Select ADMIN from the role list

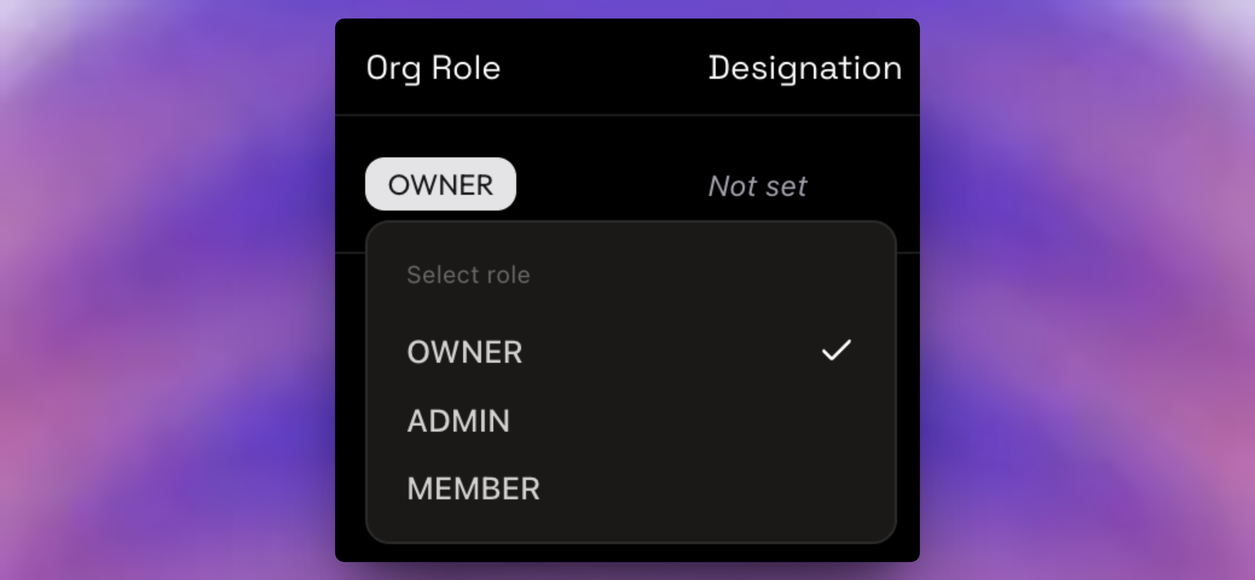click(x=631, y=421)
